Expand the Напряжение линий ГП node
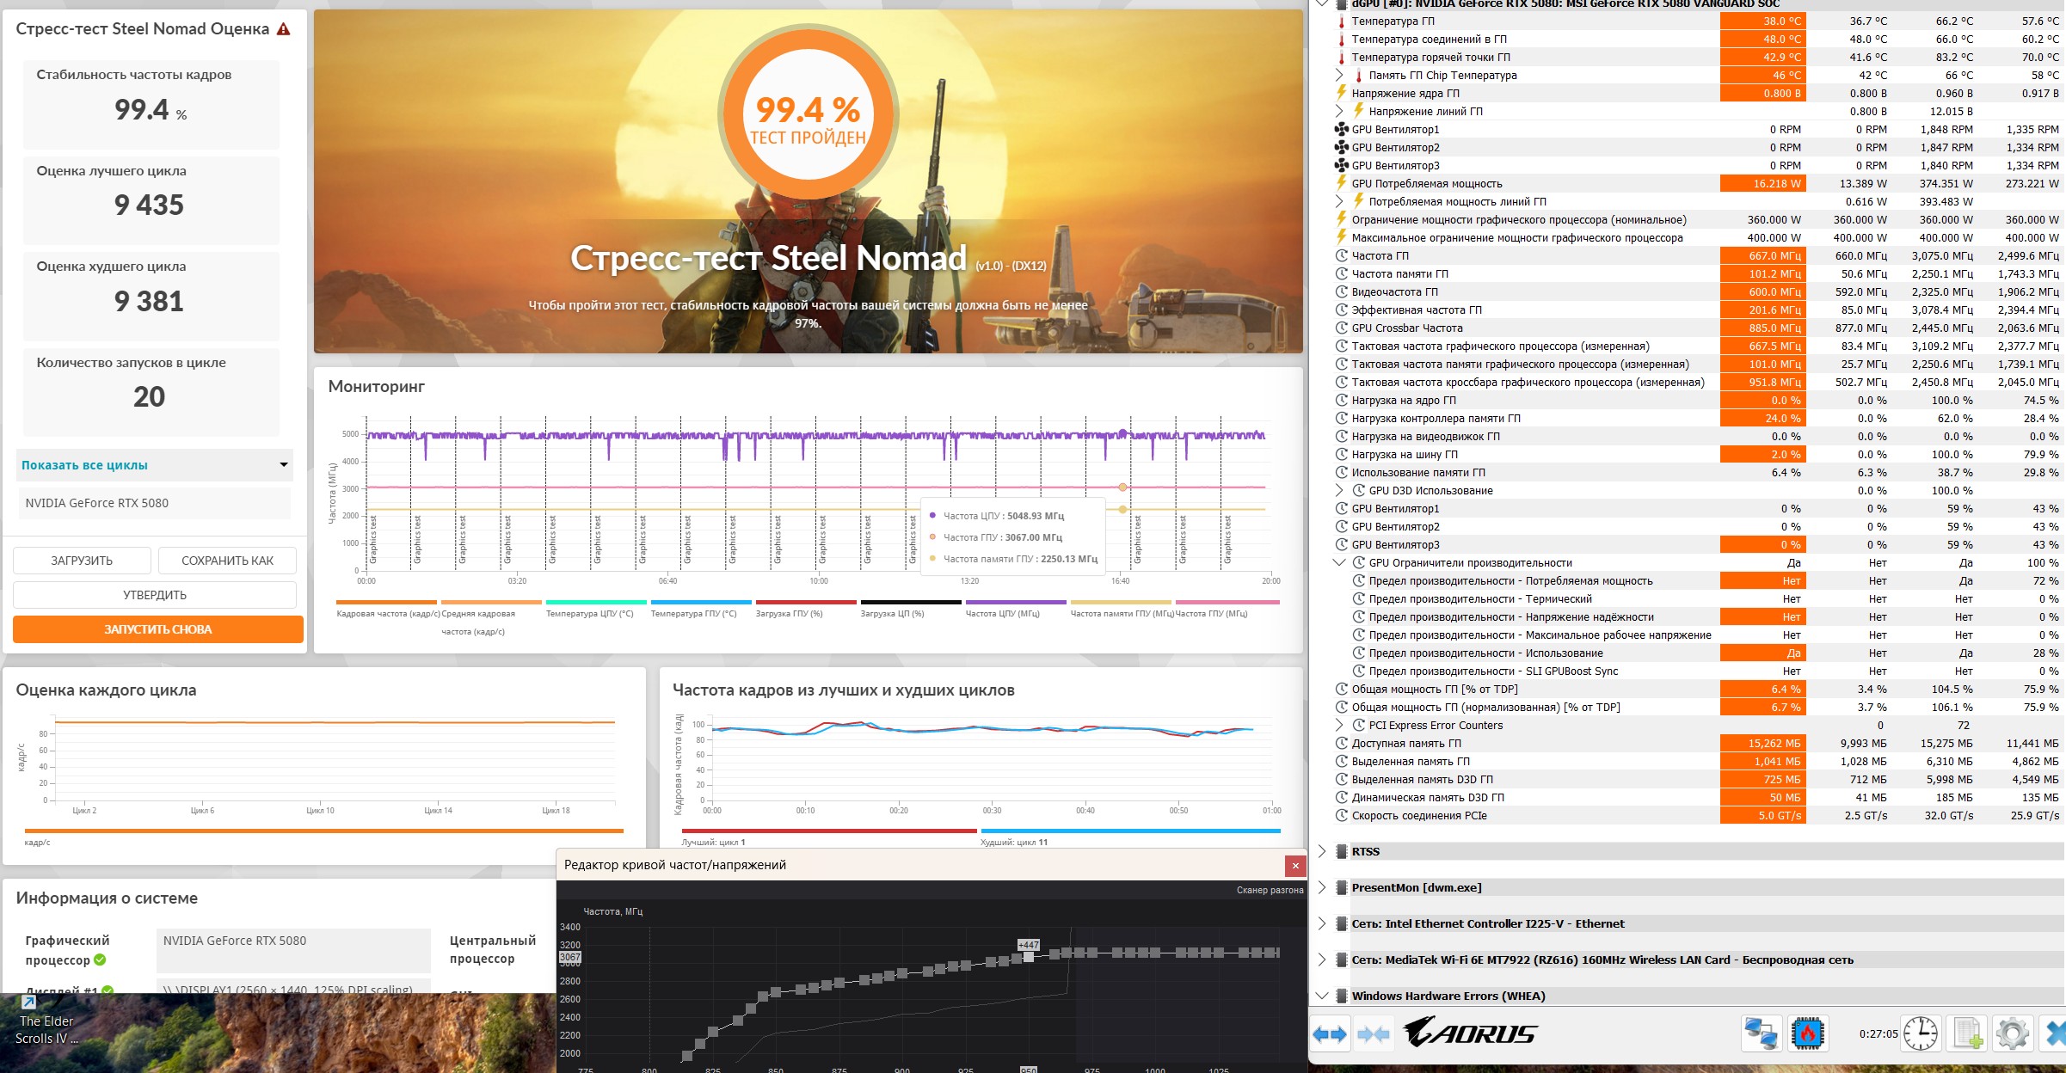This screenshot has width=2066, height=1073. pyautogui.click(x=1339, y=112)
